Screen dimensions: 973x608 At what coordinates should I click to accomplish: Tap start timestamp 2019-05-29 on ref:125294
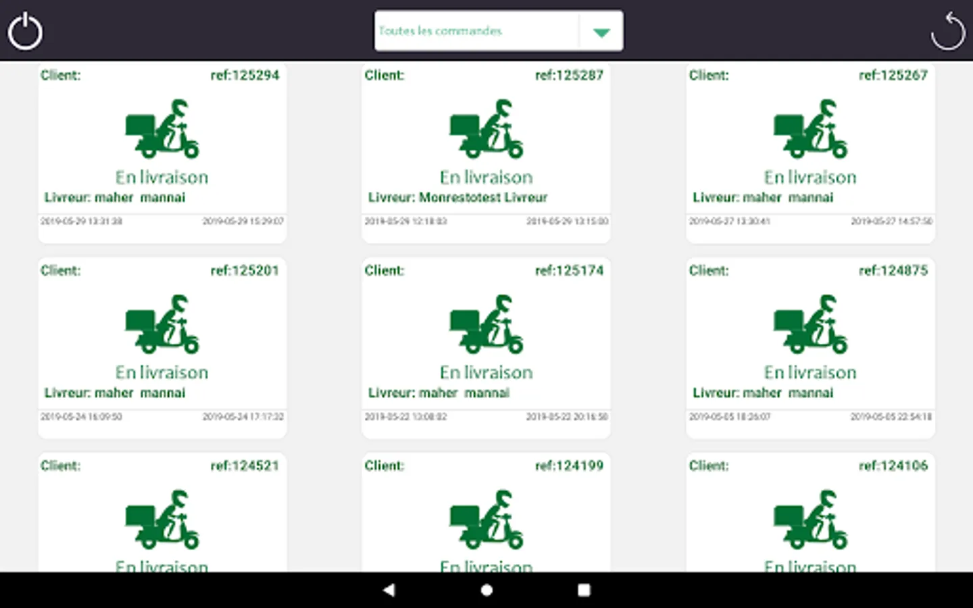(81, 221)
